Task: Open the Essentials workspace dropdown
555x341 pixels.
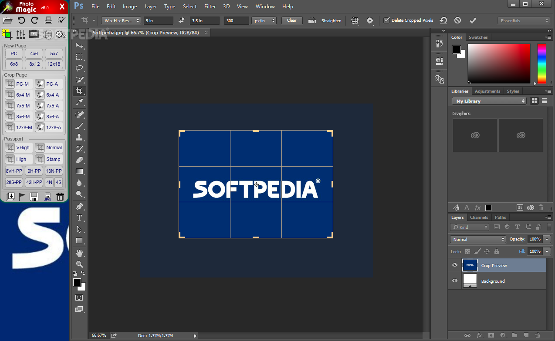Action: click(x=524, y=20)
